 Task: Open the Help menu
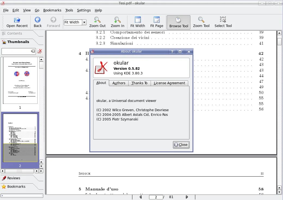98,10
